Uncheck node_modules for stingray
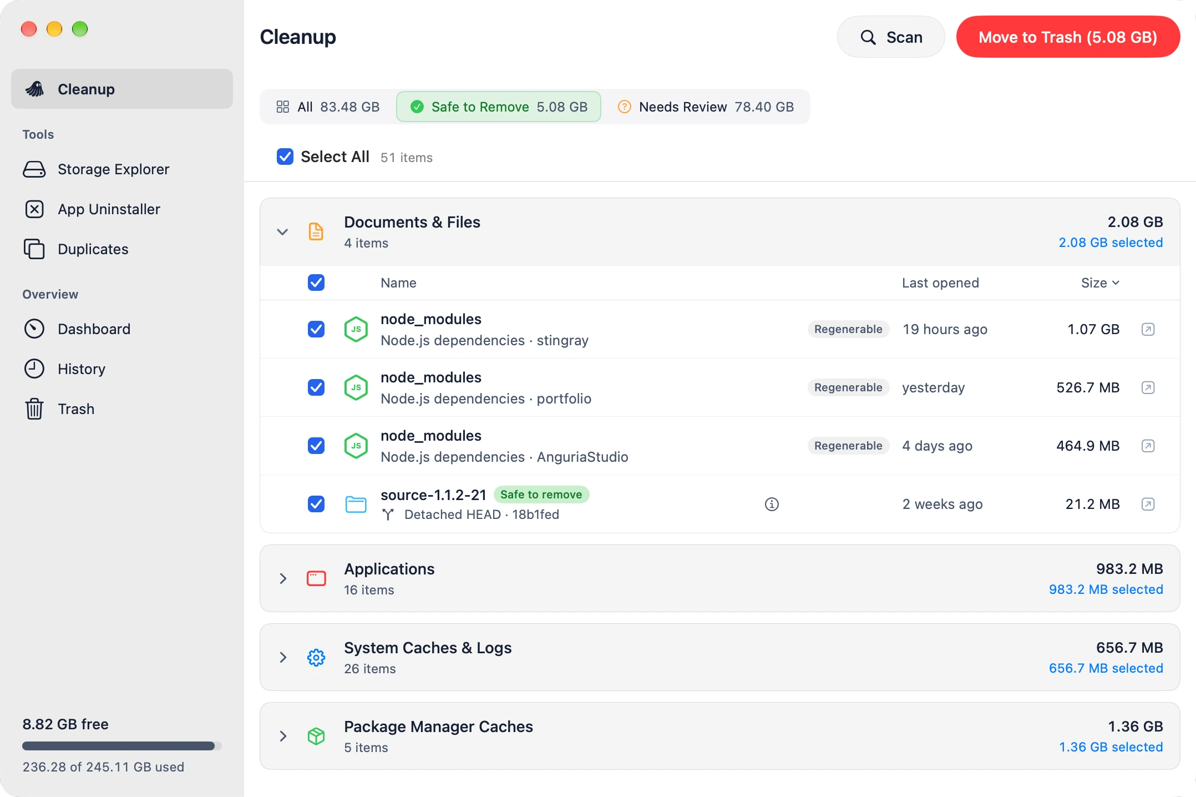This screenshot has height=797, width=1196. (x=316, y=329)
